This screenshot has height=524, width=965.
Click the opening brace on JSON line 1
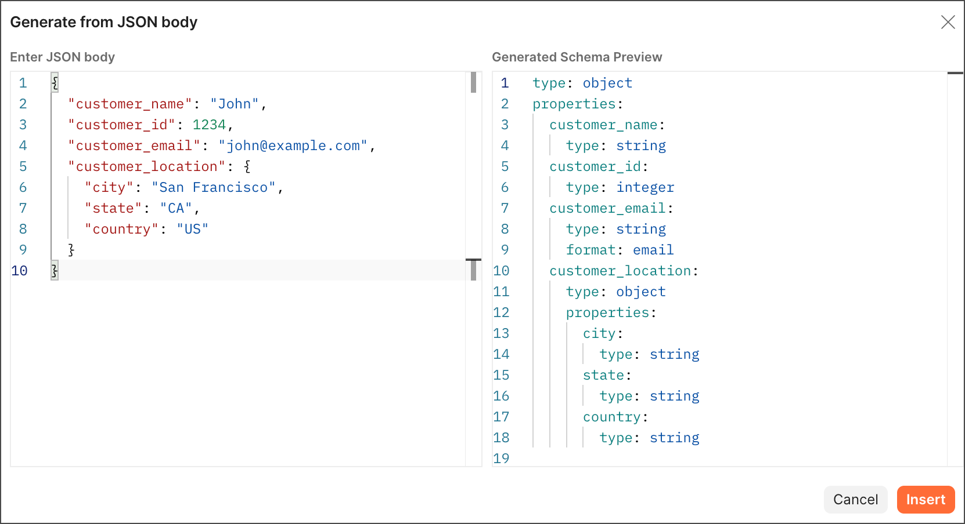(x=55, y=83)
